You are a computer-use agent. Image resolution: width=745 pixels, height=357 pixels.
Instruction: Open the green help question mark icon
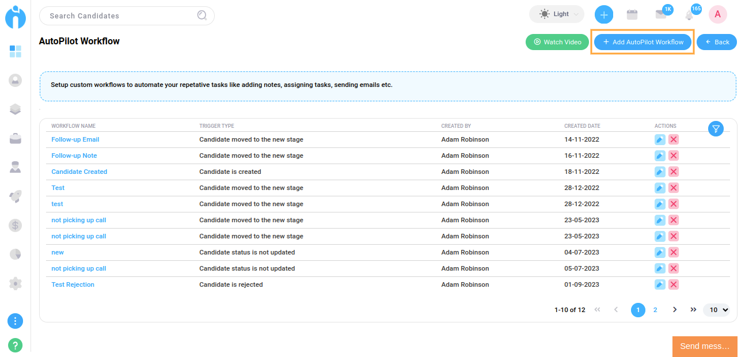[16, 345]
